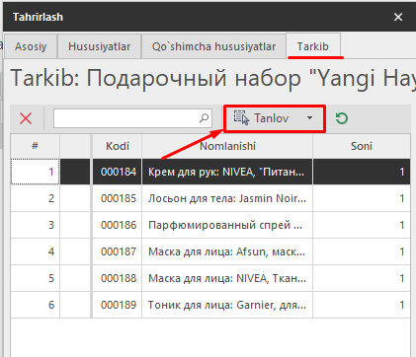Click the magnifier search icon
The image size is (416, 357).
click(x=204, y=117)
